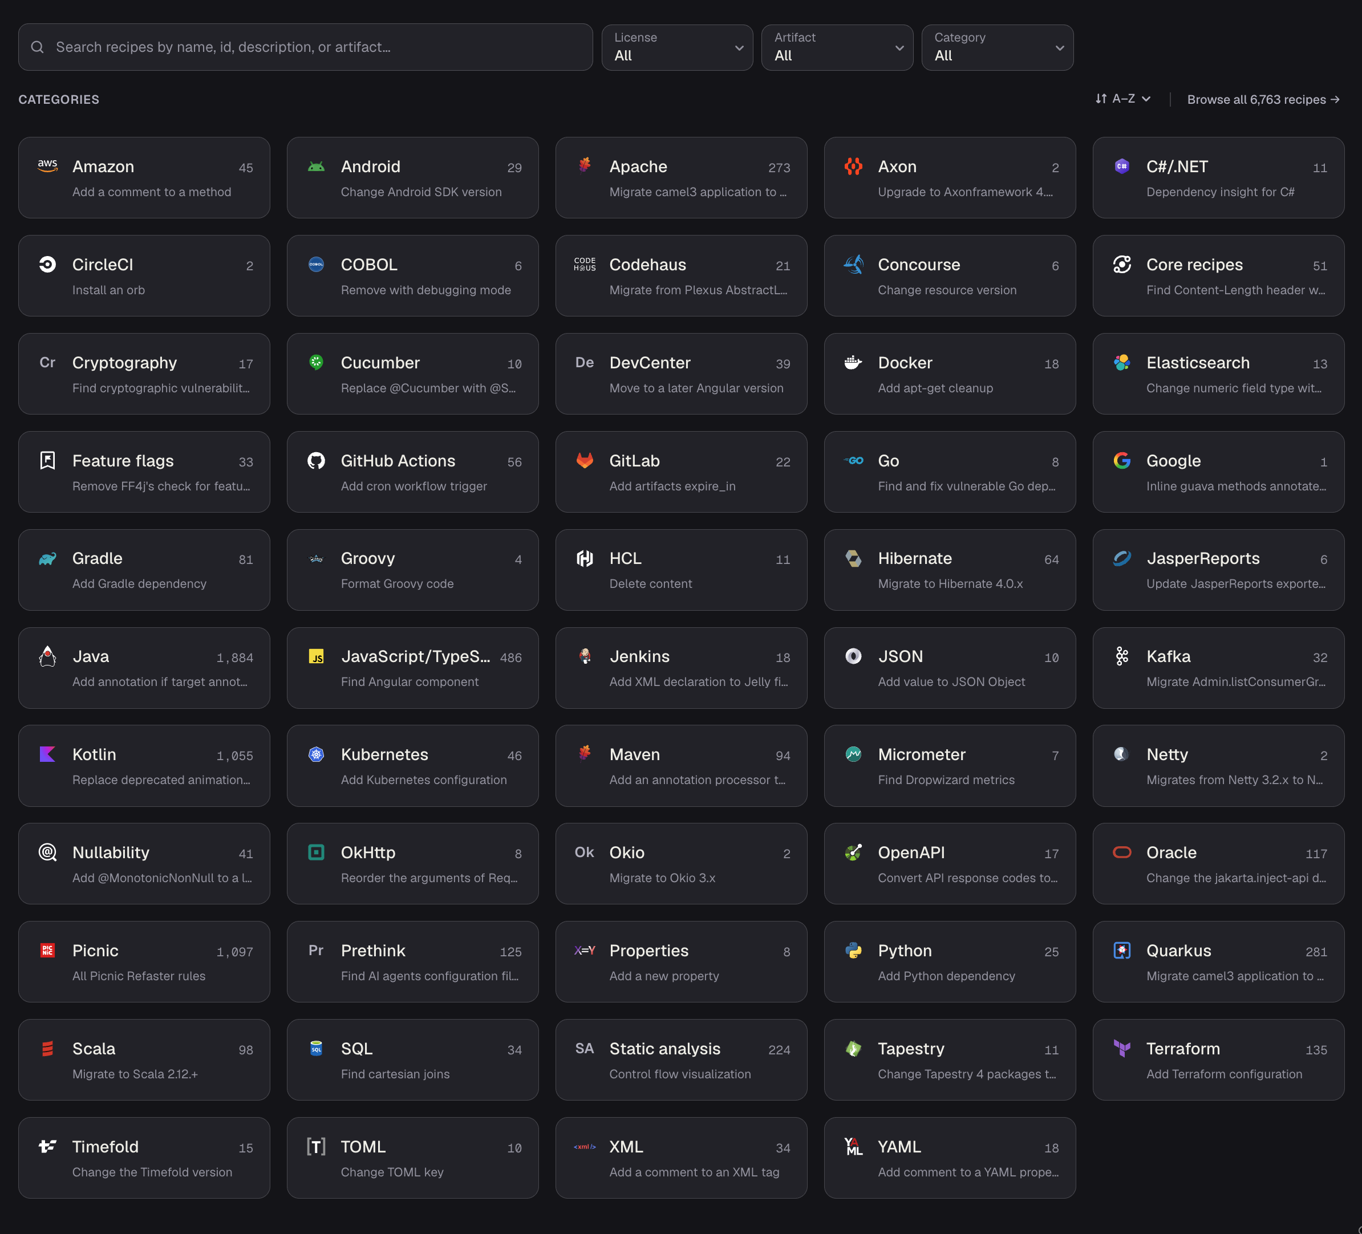Image resolution: width=1362 pixels, height=1234 pixels.
Task: Click the Kotlin logo icon
Action: (x=47, y=754)
